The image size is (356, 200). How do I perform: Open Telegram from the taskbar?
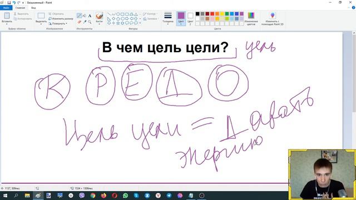coord(169,195)
